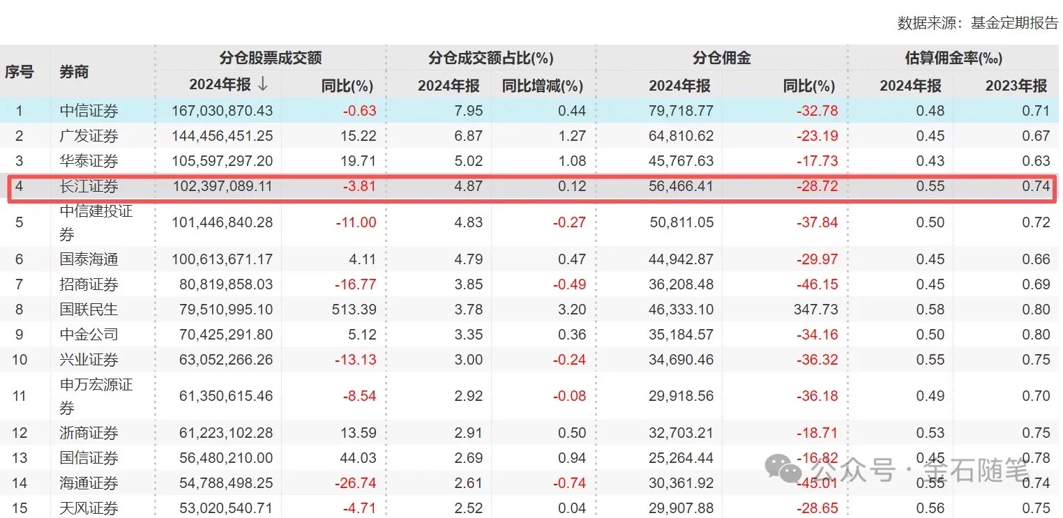Open the highlighted 长江证券 row
The image size is (1063, 518).
[531, 187]
